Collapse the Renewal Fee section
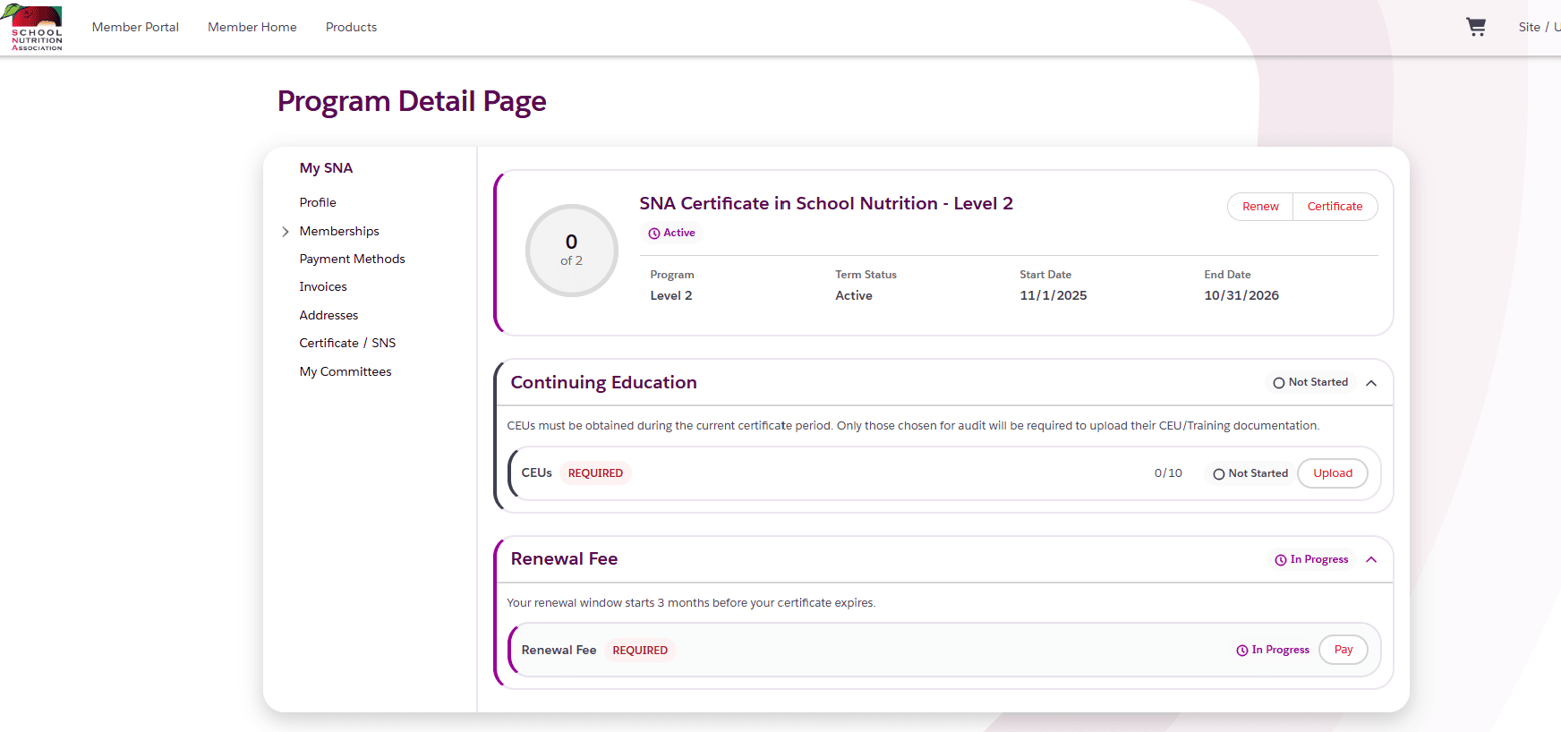1561x732 pixels. point(1371,560)
